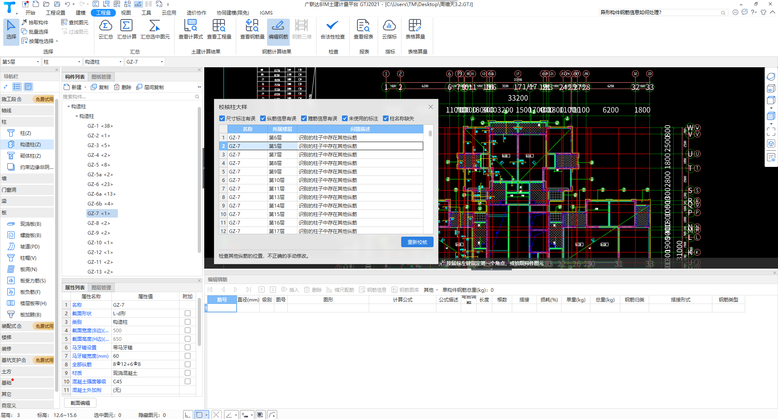Image resolution: width=778 pixels, height=419 pixels.
Task: Open the 建模 ribbon tab
Action: (x=81, y=13)
